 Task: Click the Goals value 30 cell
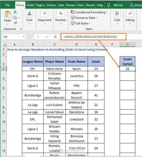click(96, 112)
